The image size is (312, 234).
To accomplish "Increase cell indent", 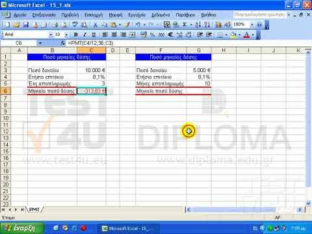I will coord(209,34).
